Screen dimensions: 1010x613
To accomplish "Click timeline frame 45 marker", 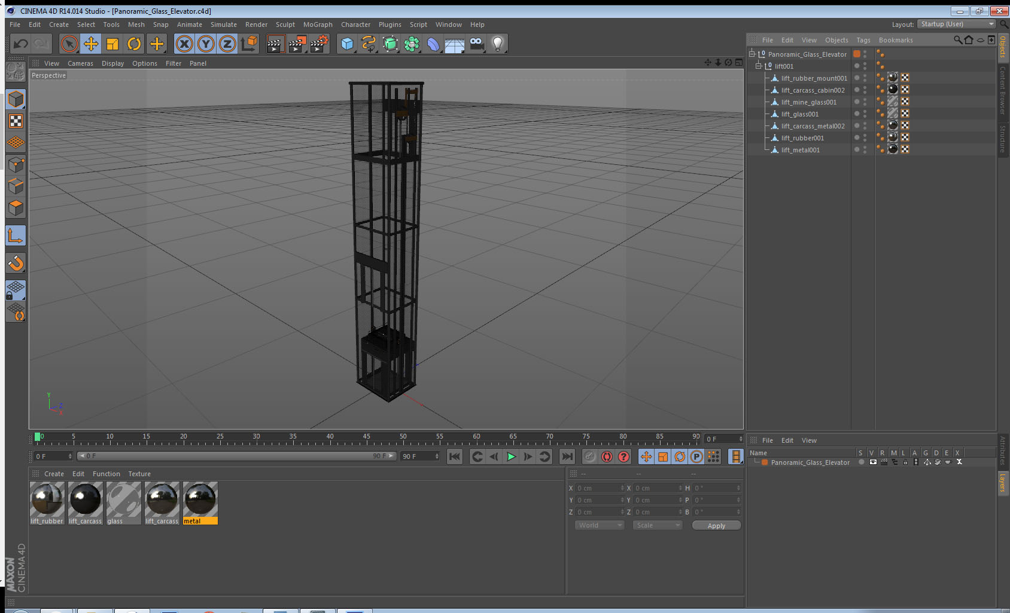I will pyautogui.click(x=366, y=437).
